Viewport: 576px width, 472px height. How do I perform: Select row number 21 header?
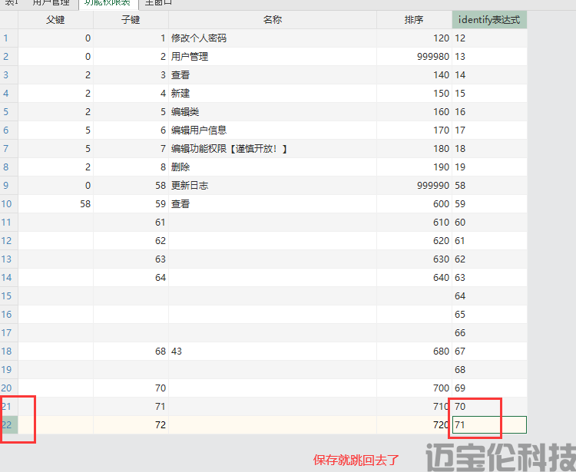[x=8, y=406]
